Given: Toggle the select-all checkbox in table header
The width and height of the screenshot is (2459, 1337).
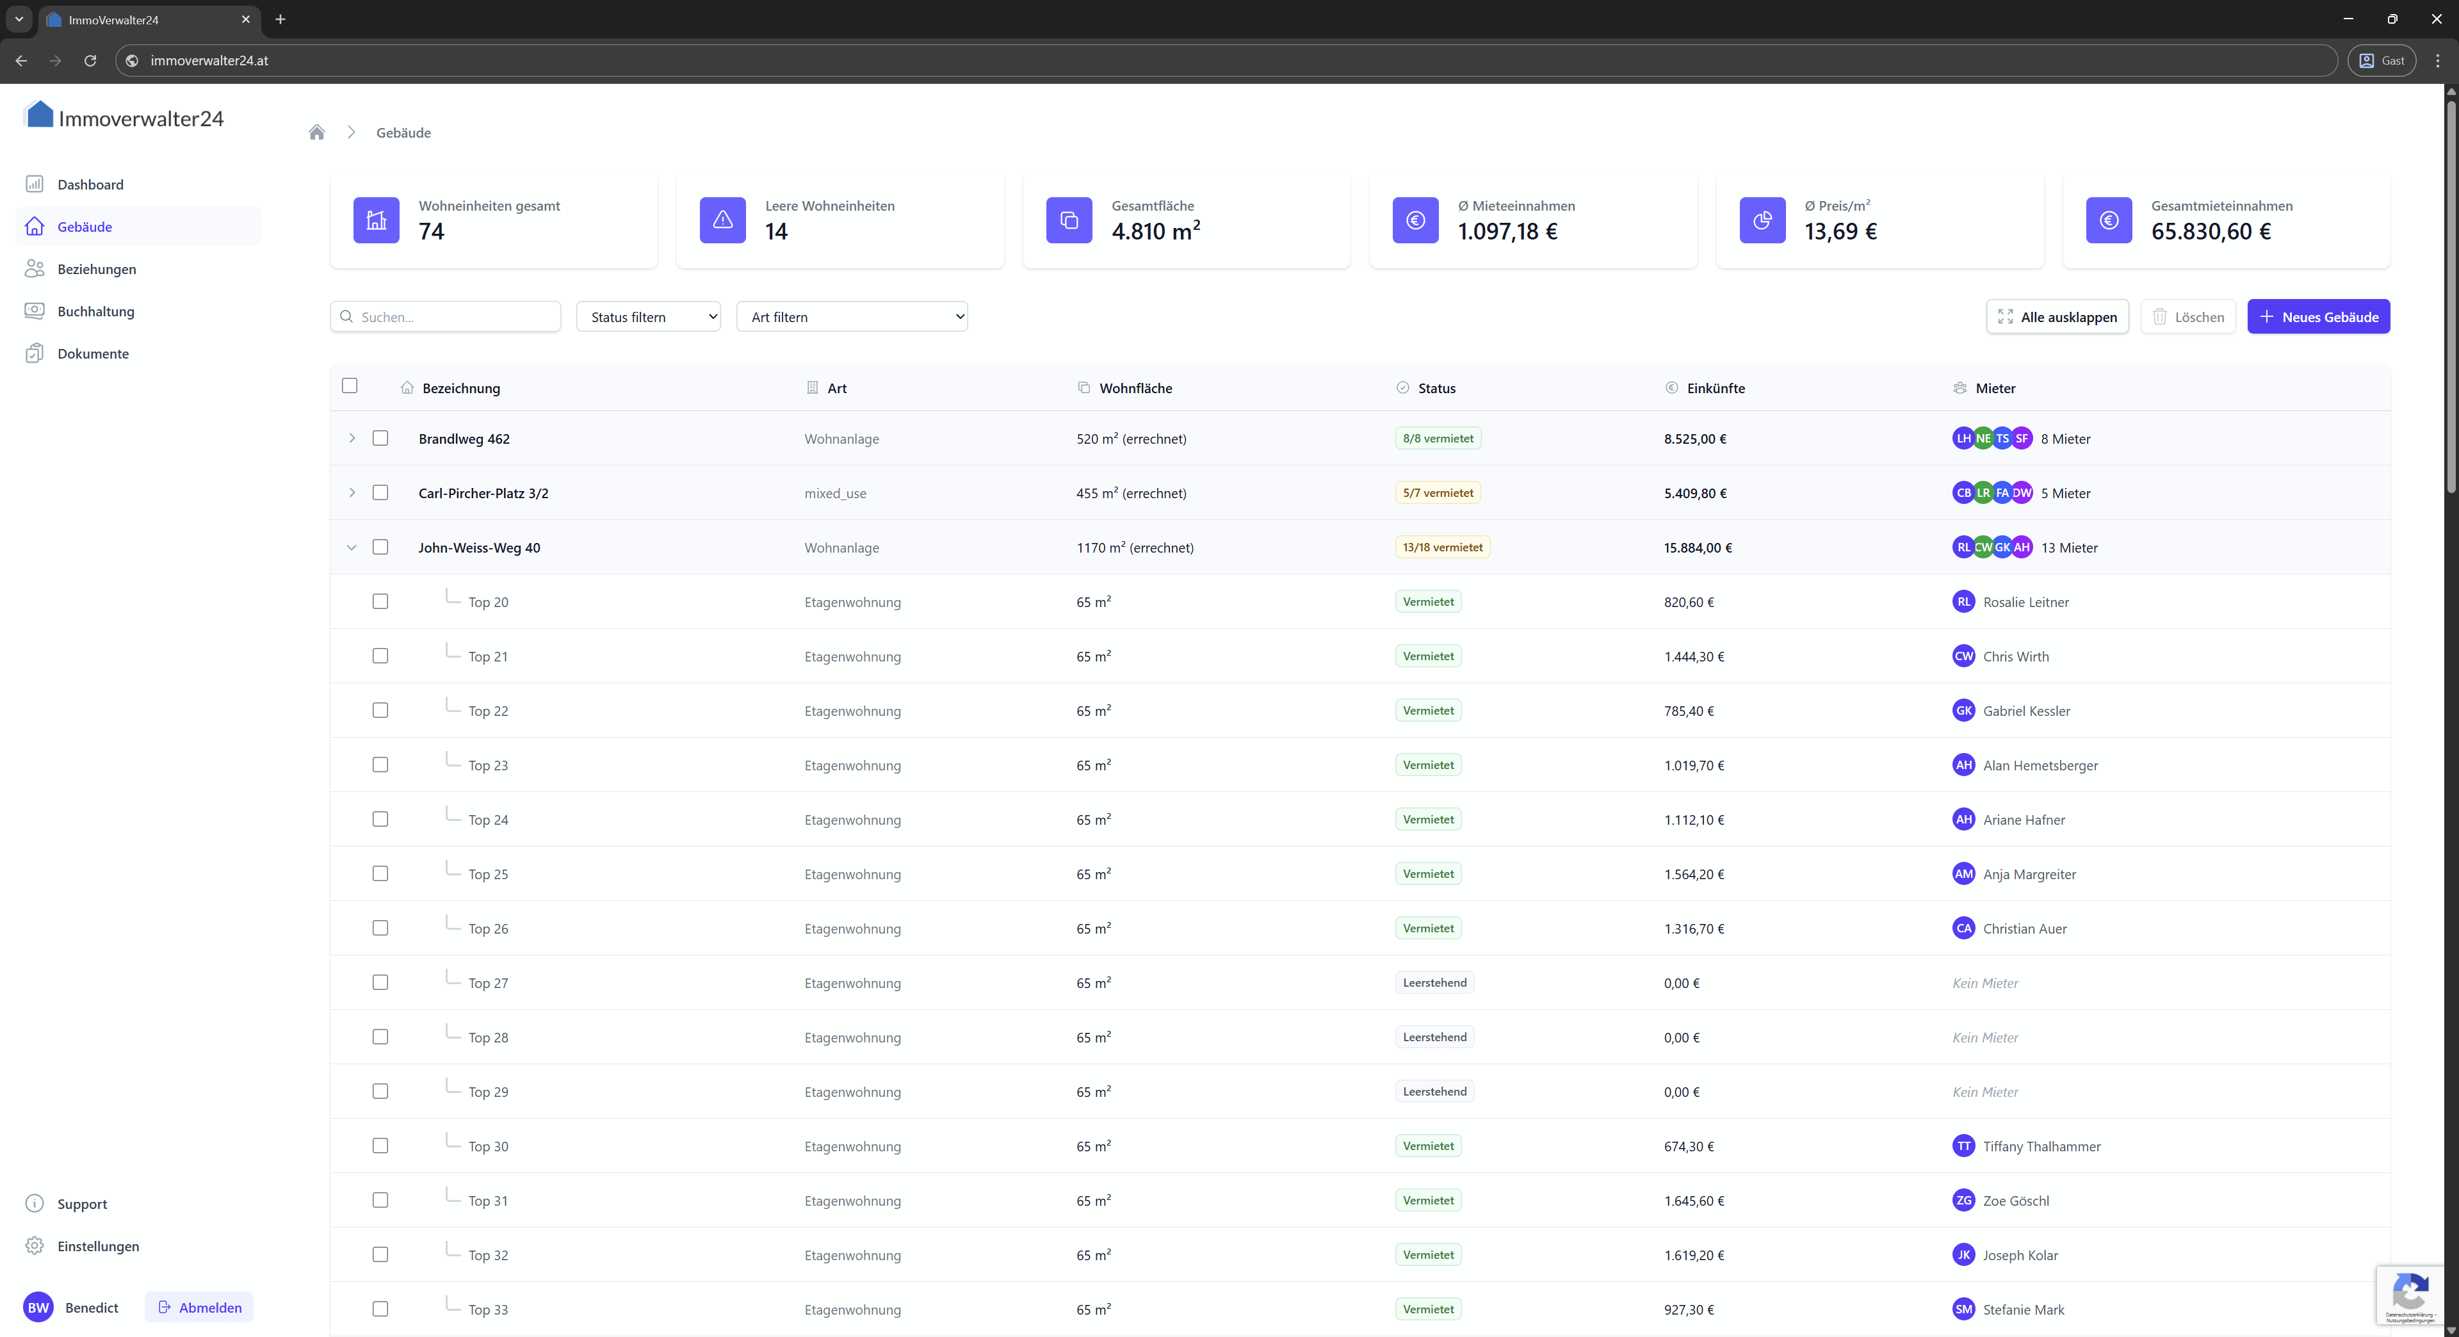Looking at the screenshot, I should (350, 385).
